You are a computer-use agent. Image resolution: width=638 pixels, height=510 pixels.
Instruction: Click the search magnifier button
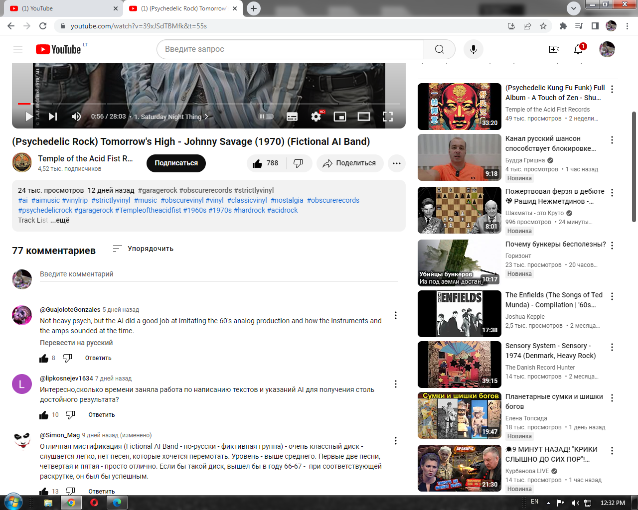pyautogui.click(x=440, y=49)
